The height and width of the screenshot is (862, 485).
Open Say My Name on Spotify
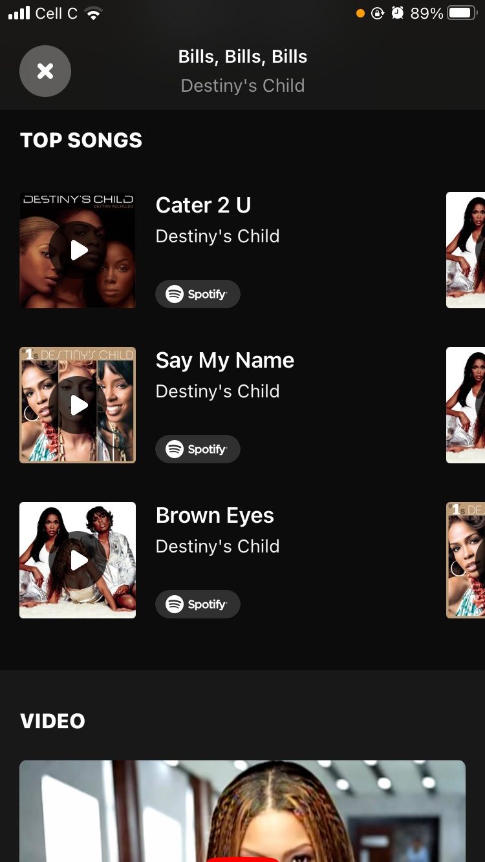(198, 449)
